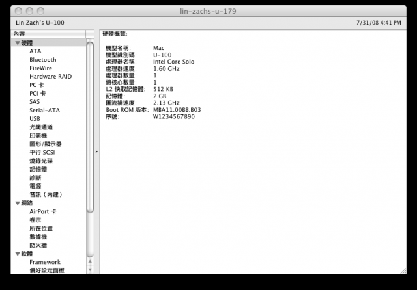The image size is (417, 290).
Task: Select 偏好設定面板 entry
Action: pos(47,270)
